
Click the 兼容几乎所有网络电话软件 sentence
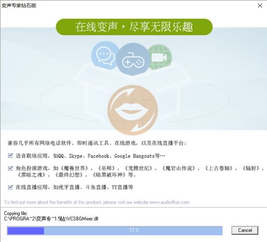pyautogui.click(x=97, y=143)
